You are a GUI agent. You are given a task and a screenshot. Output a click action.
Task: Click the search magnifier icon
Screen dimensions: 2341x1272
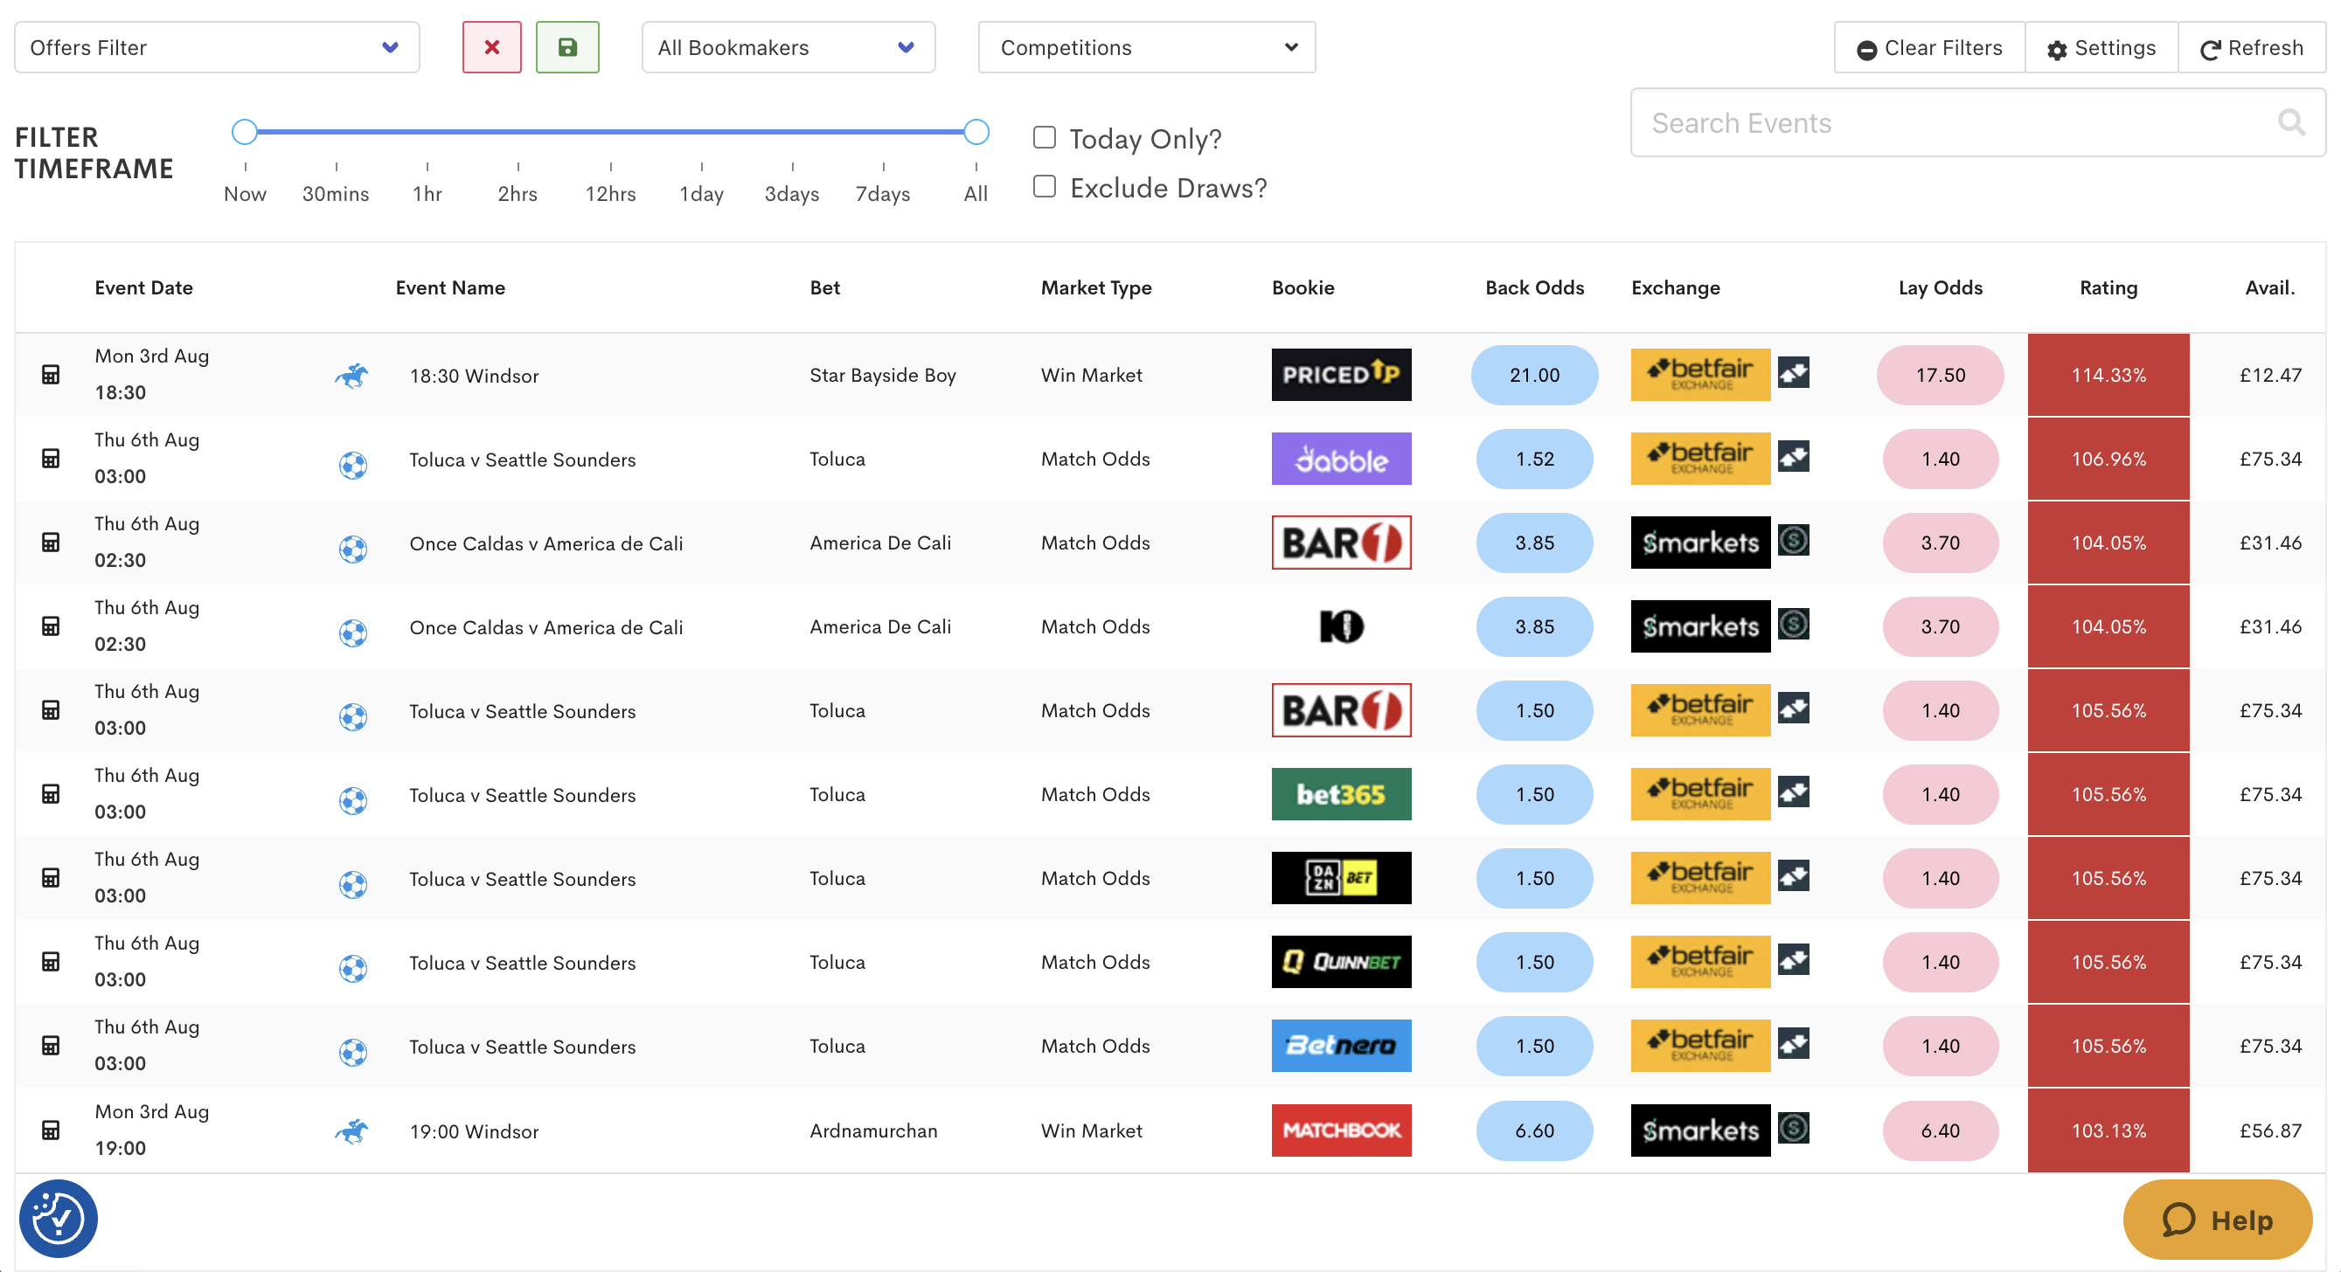tap(2291, 121)
